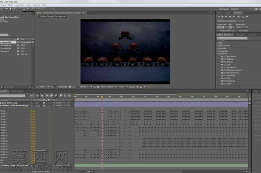The width and height of the screenshot is (261, 173).
Task: Open viewer magnification dropdown
Action: [x=44, y=87]
